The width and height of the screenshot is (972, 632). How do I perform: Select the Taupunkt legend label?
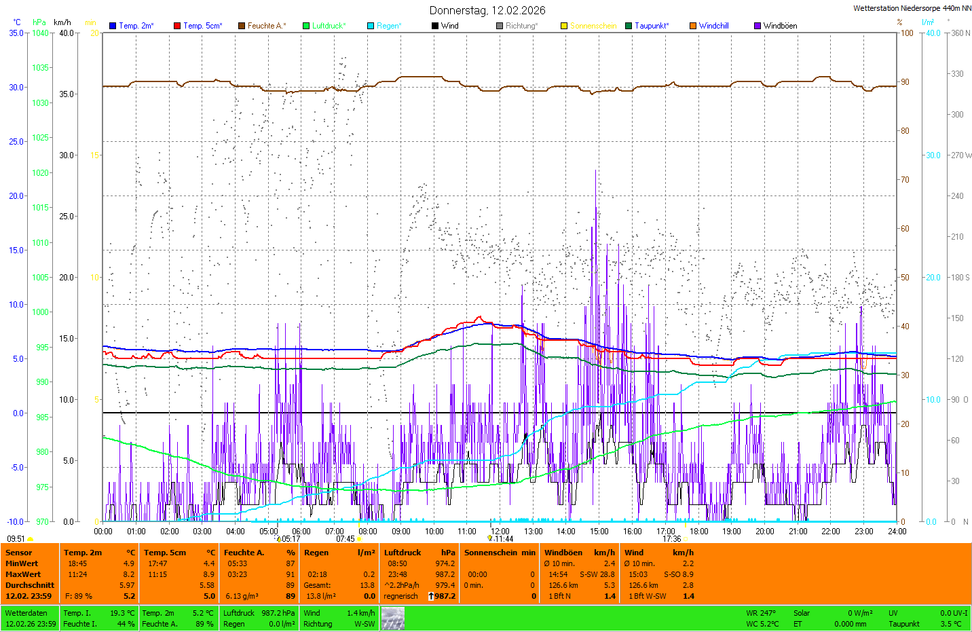651,26
